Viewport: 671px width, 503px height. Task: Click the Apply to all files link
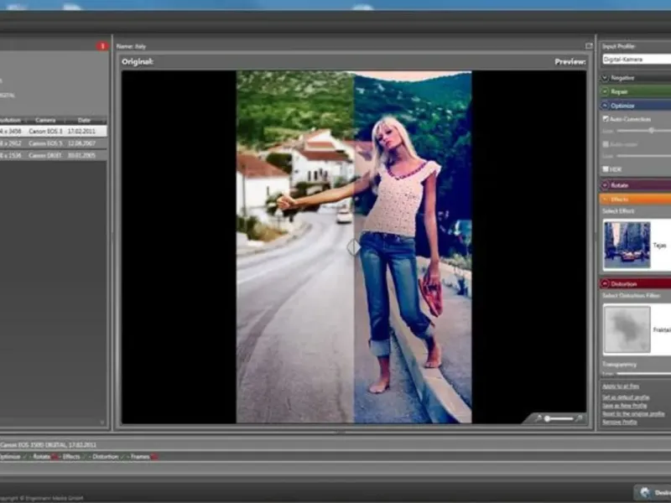tap(621, 386)
